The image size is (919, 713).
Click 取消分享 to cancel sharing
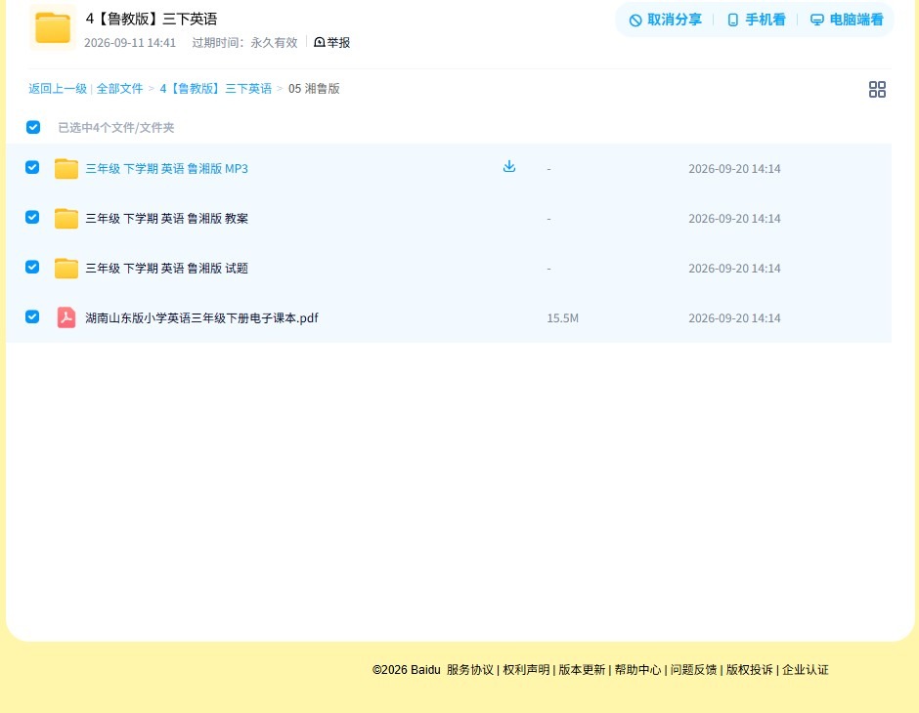point(665,20)
